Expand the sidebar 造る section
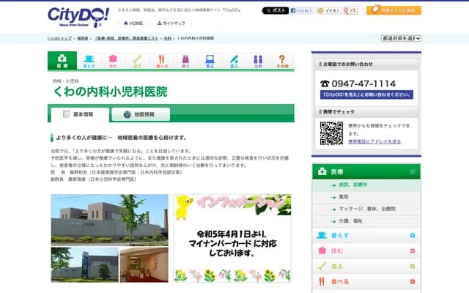This screenshot has width=469, height=293. [x=413, y=266]
